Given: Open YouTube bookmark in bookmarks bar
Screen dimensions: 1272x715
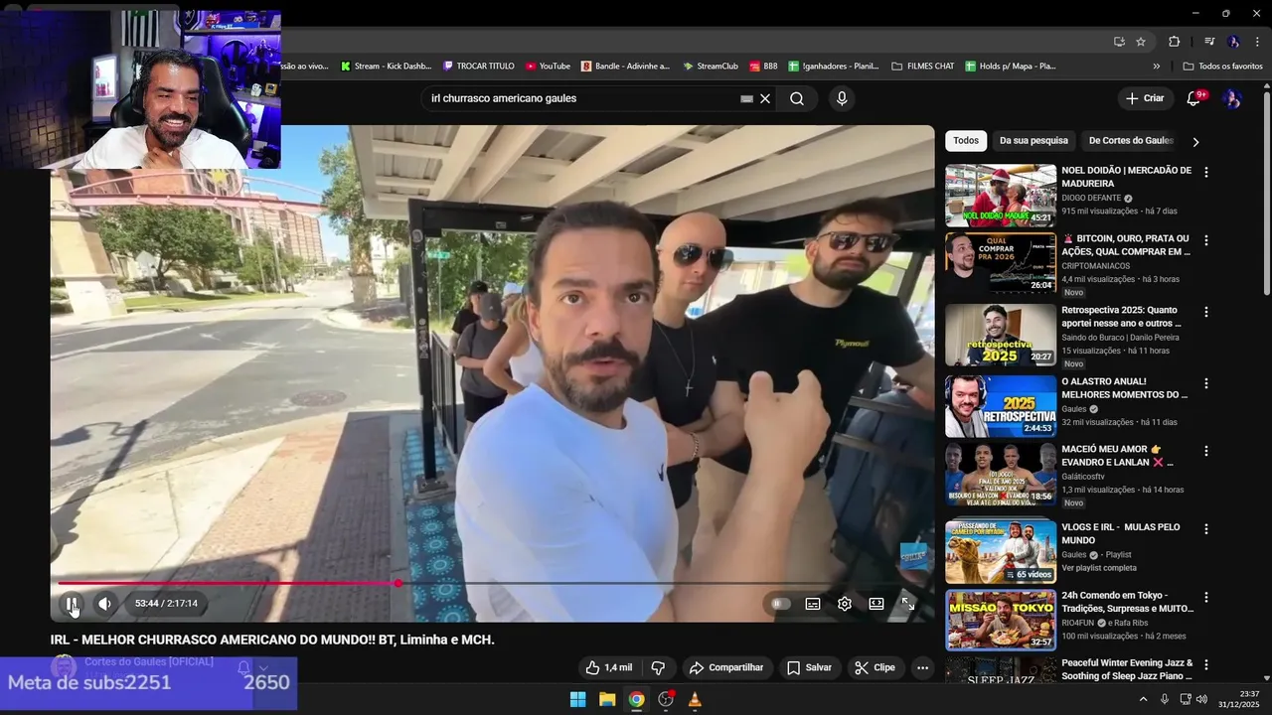Looking at the screenshot, I should tap(548, 67).
